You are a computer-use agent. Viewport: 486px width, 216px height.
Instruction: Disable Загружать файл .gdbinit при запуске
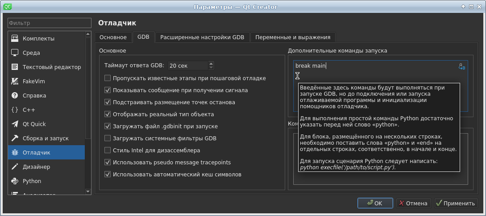click(108, 126)
